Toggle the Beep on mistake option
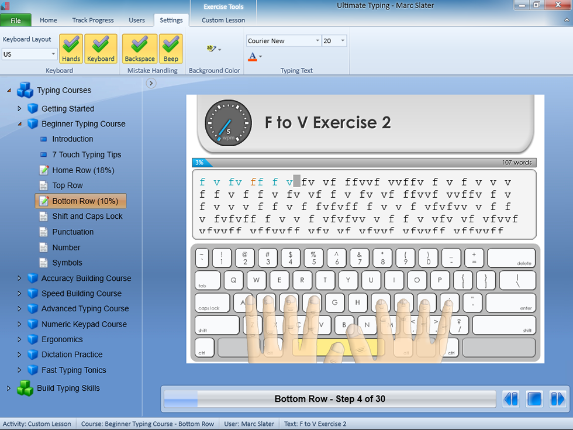 pos(171,48)
